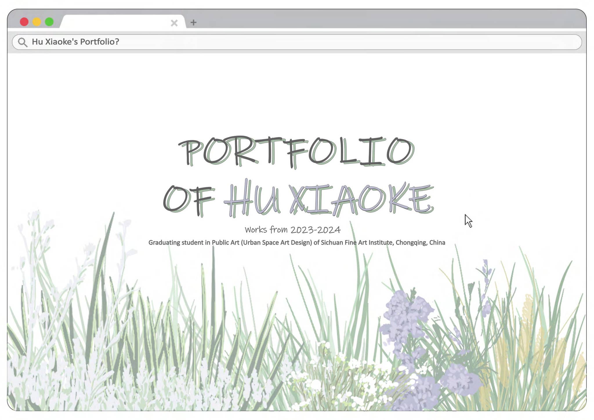Click the red close window dot
Image resolution: width=594 pixels, height=420 pixels.
tap(24, 22)
